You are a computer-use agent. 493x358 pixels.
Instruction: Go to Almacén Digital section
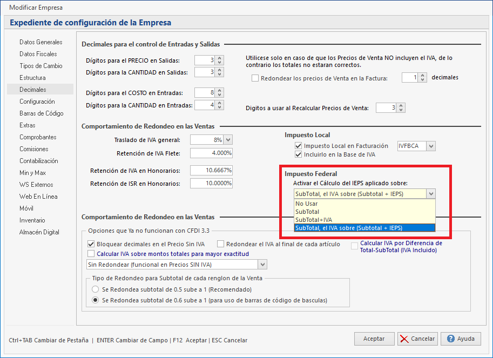click(39, 232)
